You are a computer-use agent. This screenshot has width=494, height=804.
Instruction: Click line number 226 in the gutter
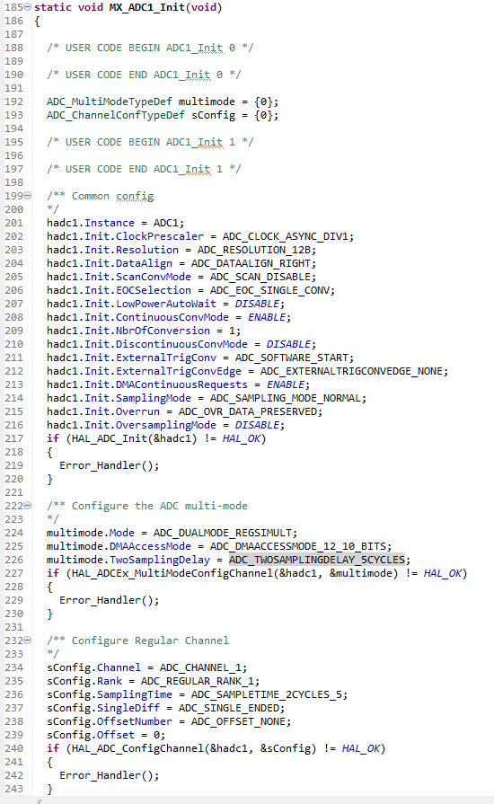point(13,560)
